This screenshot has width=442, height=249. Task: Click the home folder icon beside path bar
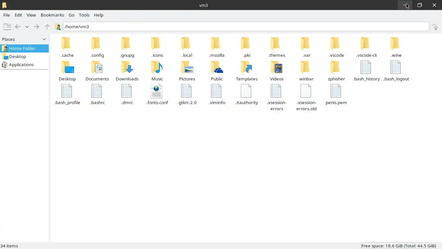tap(58, 27)
